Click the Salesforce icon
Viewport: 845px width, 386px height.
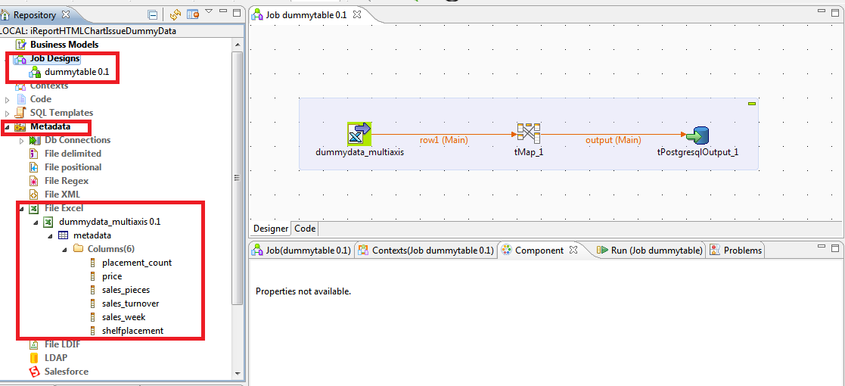(34, 371)
